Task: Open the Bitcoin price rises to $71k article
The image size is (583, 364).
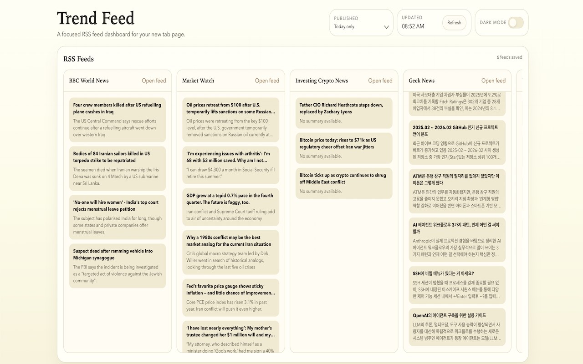Action: click(344, 148)
